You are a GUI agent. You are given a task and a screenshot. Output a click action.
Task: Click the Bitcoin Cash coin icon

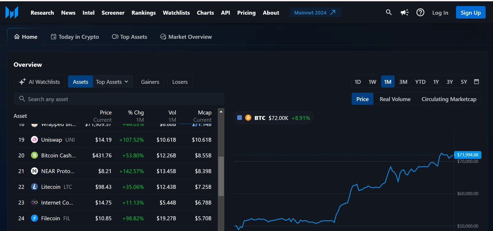[35, 156]
